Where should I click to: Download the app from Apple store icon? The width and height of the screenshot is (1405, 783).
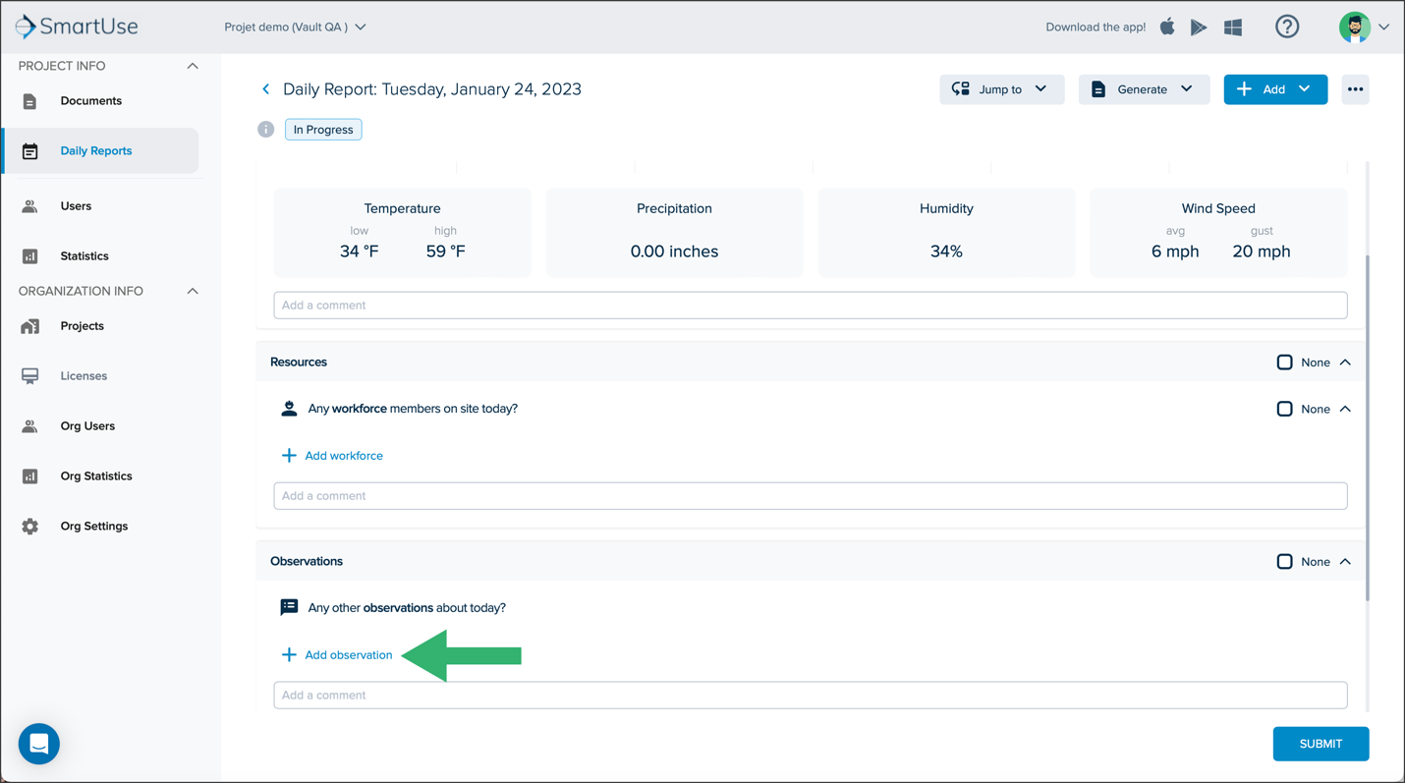pyautogui.click(x=1167, y=27)
